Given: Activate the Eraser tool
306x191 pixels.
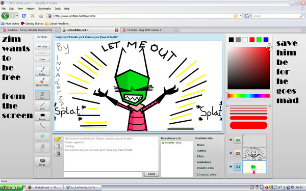Looking at the screenshot, I should point(42,116).
